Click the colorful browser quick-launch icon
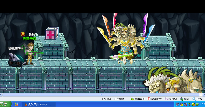This screenshot has width=205, height=107. point(17,104)
